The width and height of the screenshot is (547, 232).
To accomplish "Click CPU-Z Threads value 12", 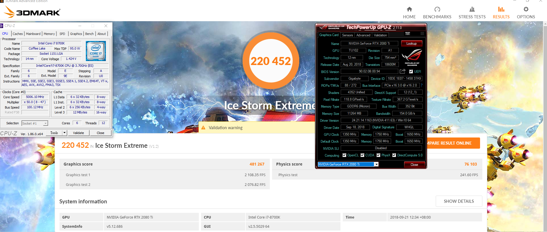I will point(103,123).
